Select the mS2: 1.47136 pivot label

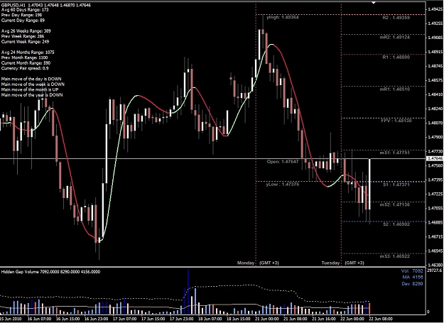point(395,204)
